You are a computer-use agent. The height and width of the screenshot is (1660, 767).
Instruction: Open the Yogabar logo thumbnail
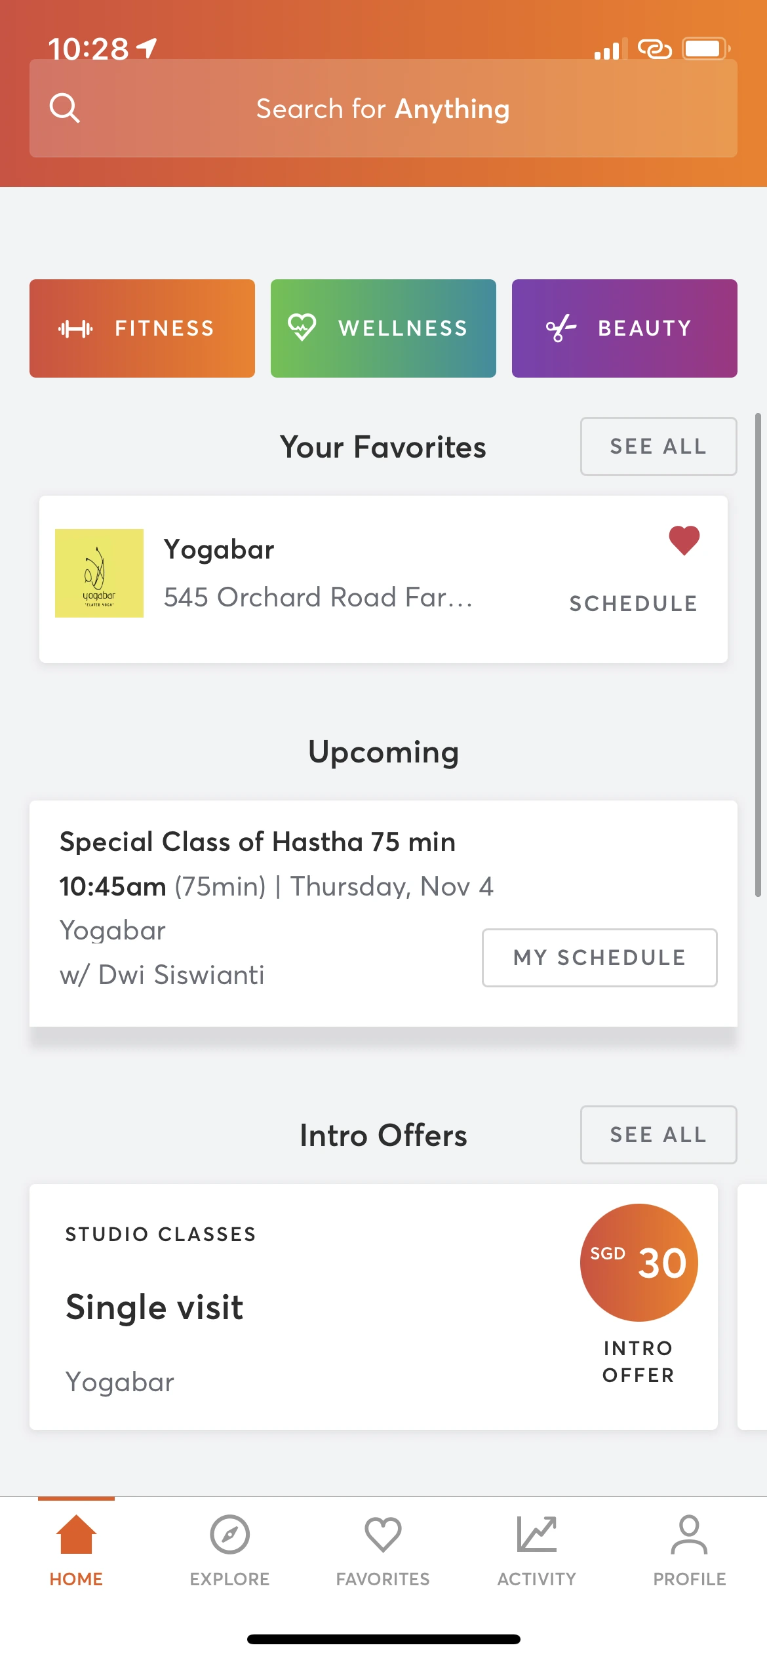[x=99, y=573]
